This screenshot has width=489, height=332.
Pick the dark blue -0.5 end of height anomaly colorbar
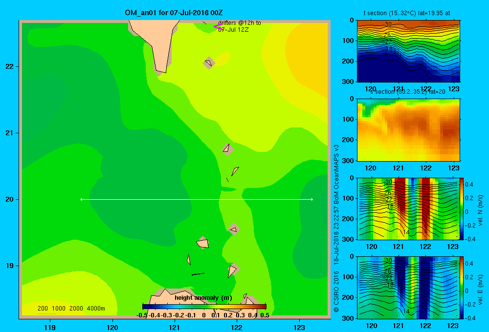(x=145, y=307)
